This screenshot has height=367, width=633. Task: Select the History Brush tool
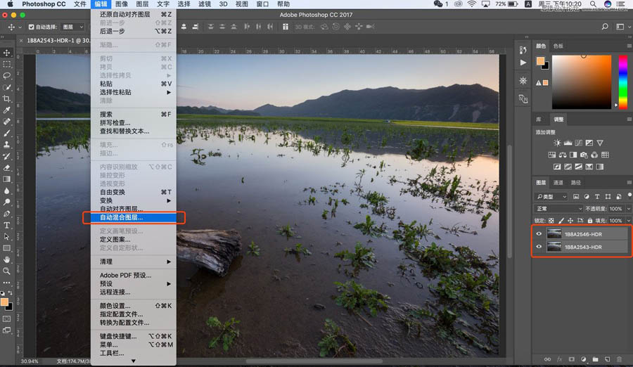click(7, 156)
